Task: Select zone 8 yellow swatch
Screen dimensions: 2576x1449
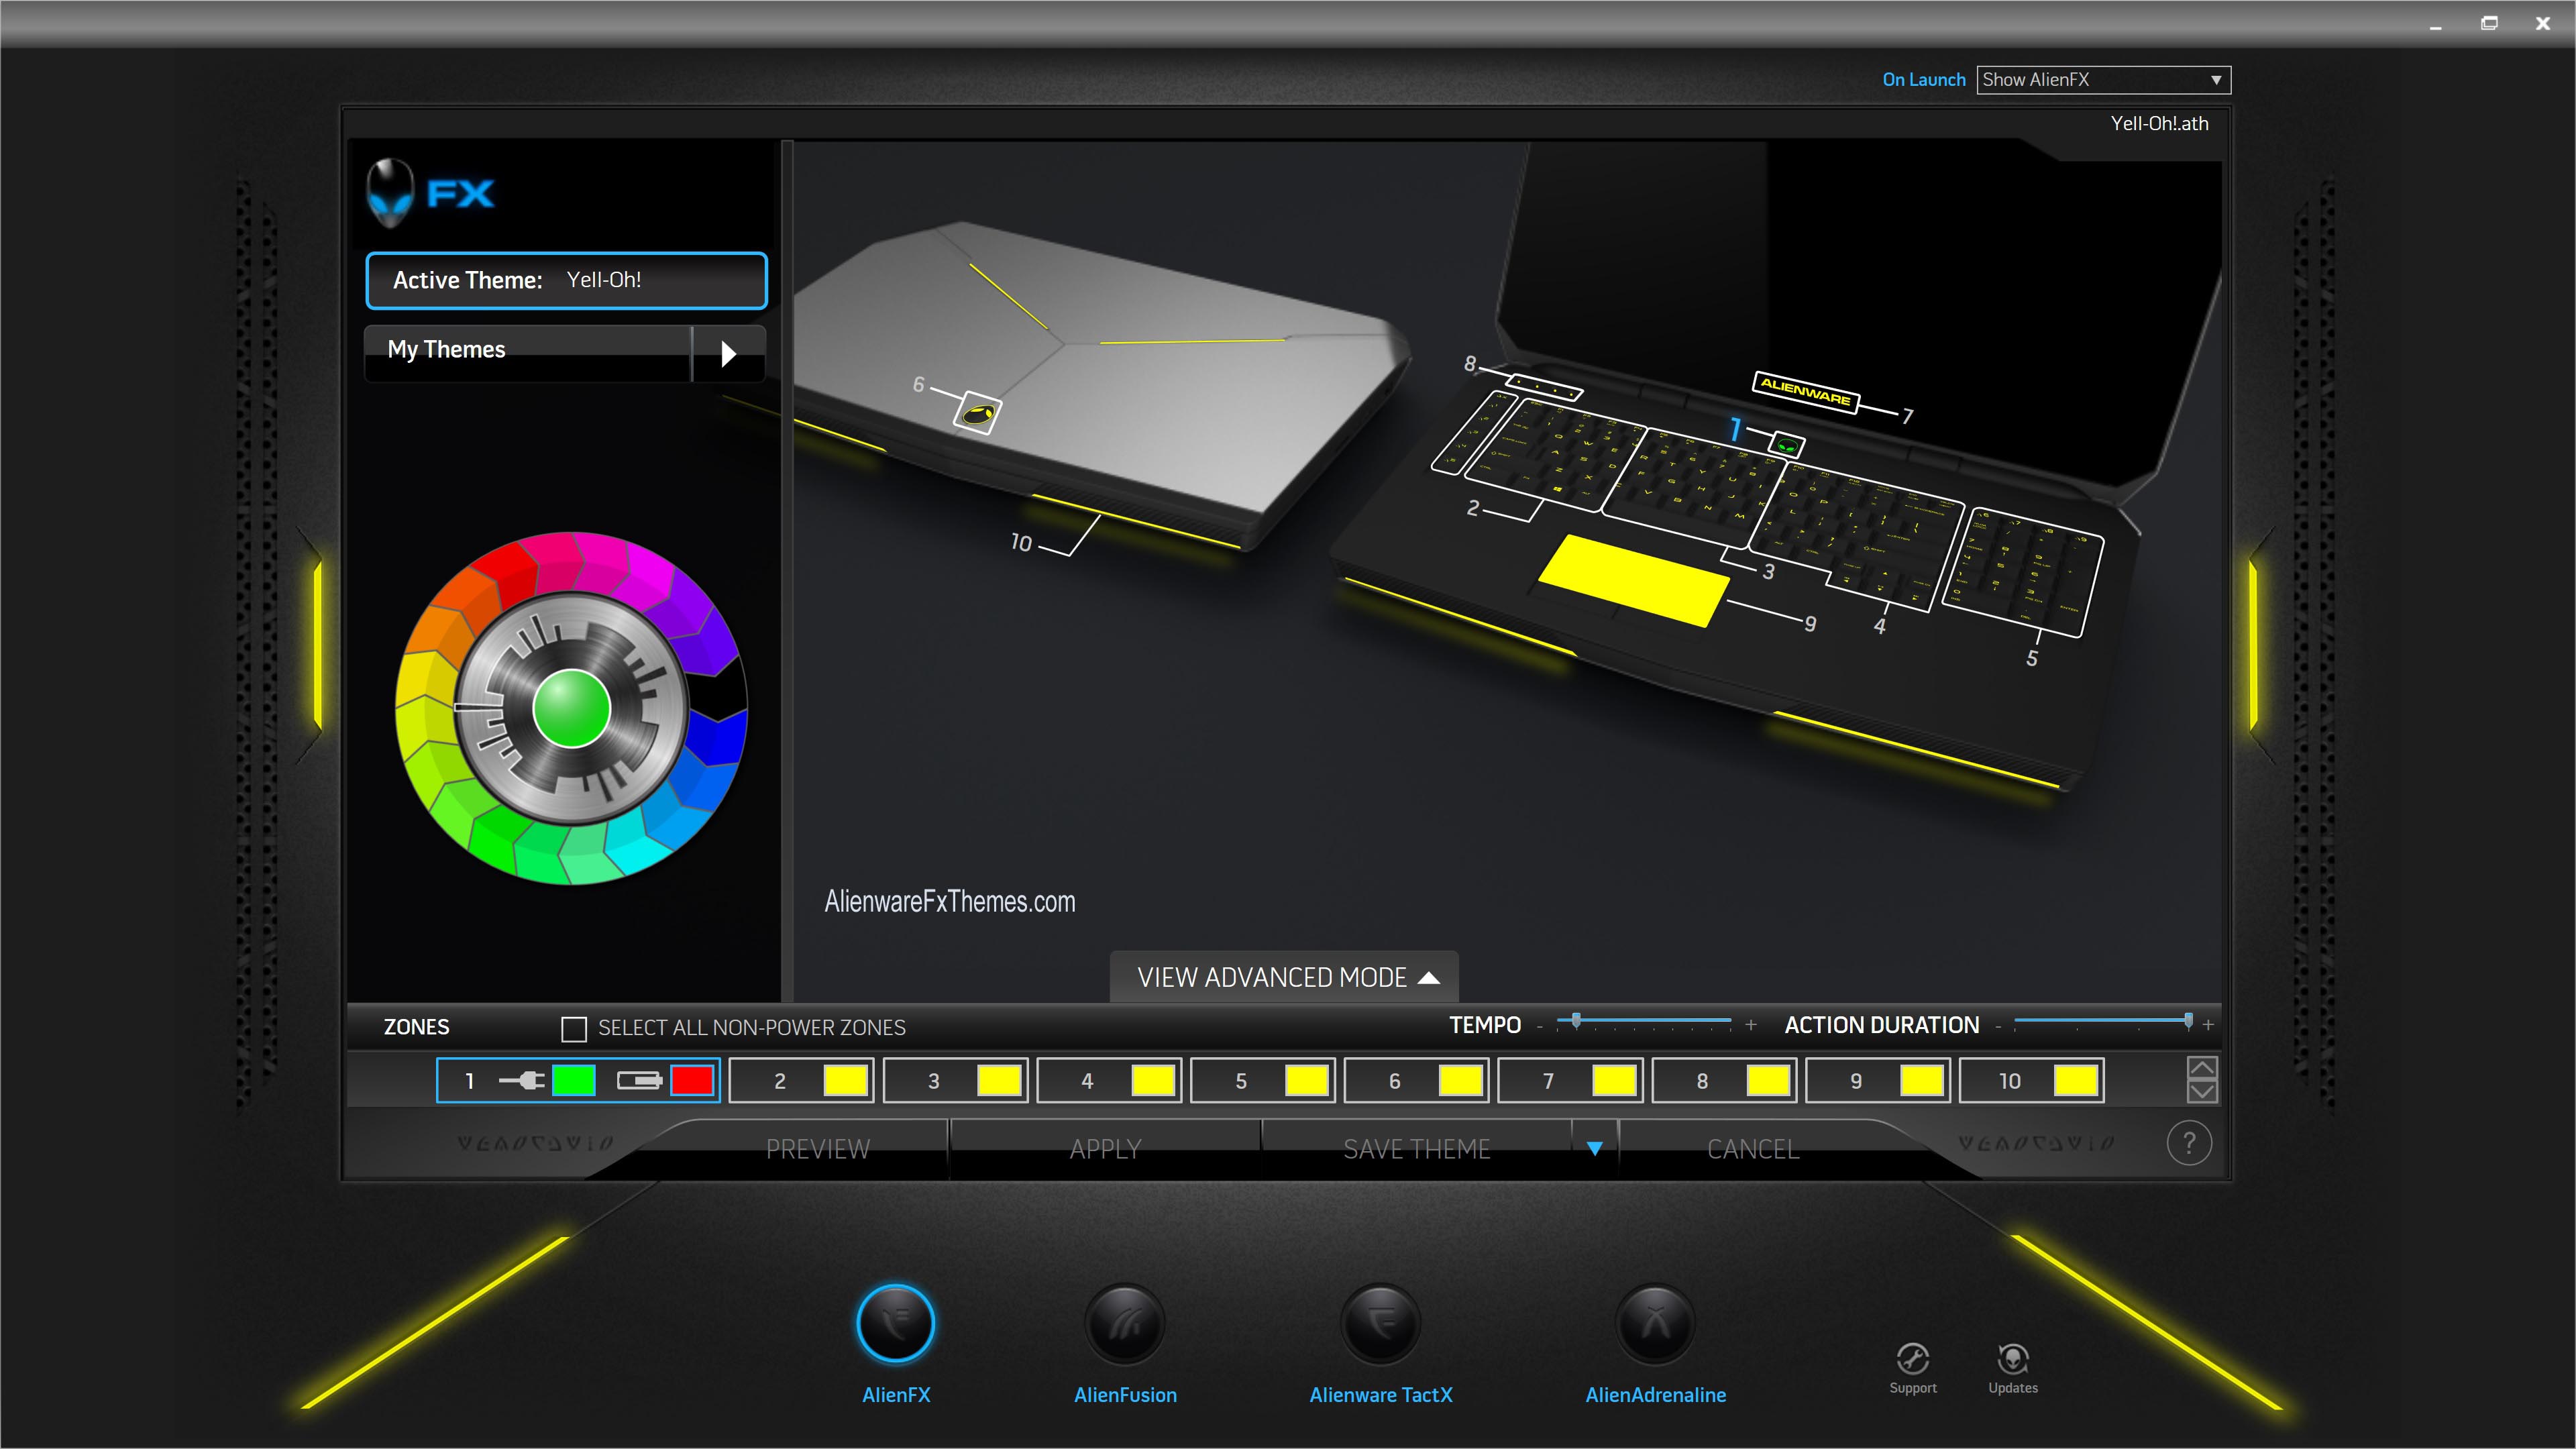Action: pos(1768,1080)
